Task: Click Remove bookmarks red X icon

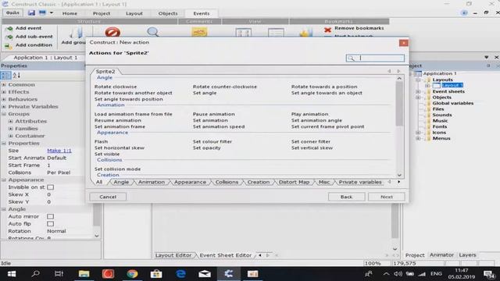Action: 327,30
